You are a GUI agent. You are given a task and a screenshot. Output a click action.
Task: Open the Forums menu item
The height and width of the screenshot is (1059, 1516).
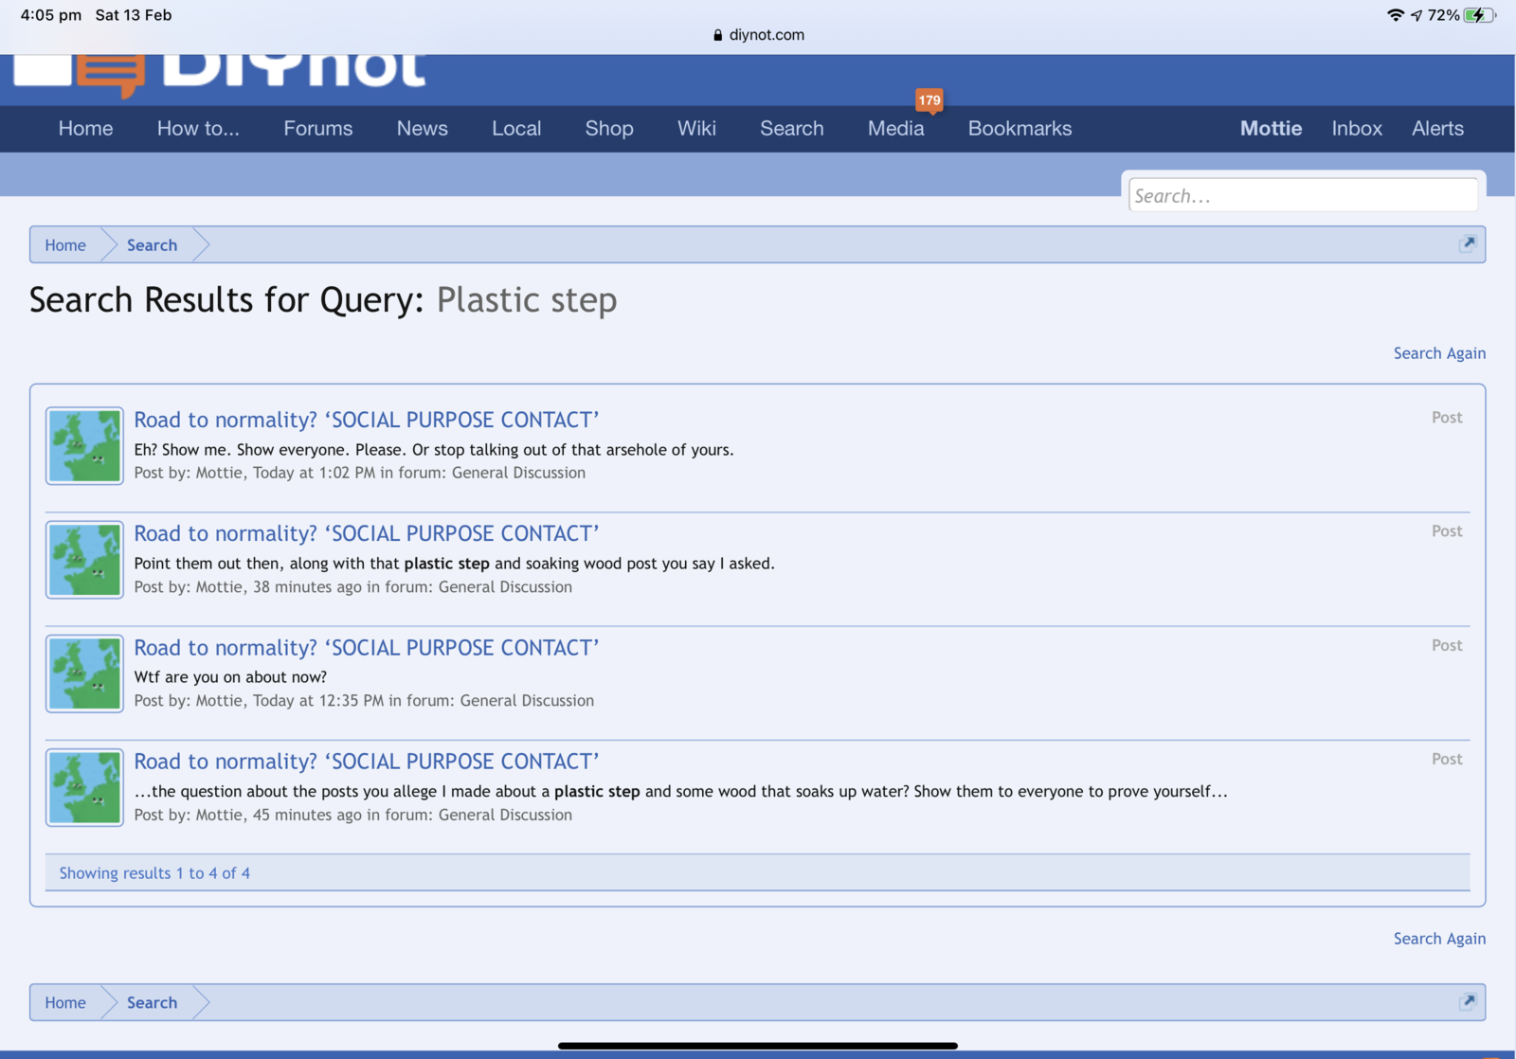tap(317, 129)
